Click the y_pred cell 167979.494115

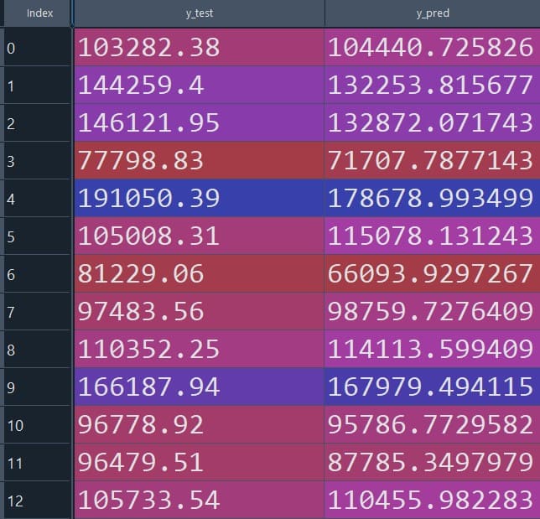[x=432, y=387]
